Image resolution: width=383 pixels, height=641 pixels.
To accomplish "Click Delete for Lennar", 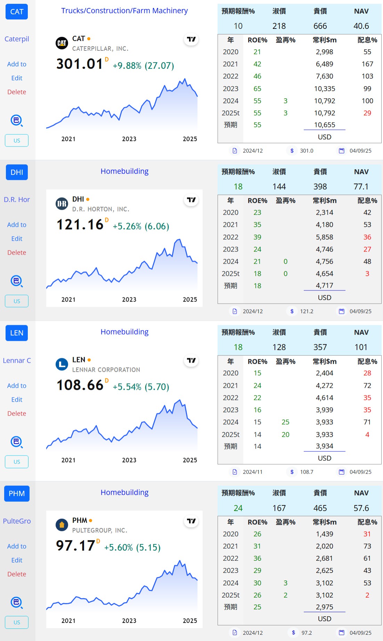I will coord(17,413).
